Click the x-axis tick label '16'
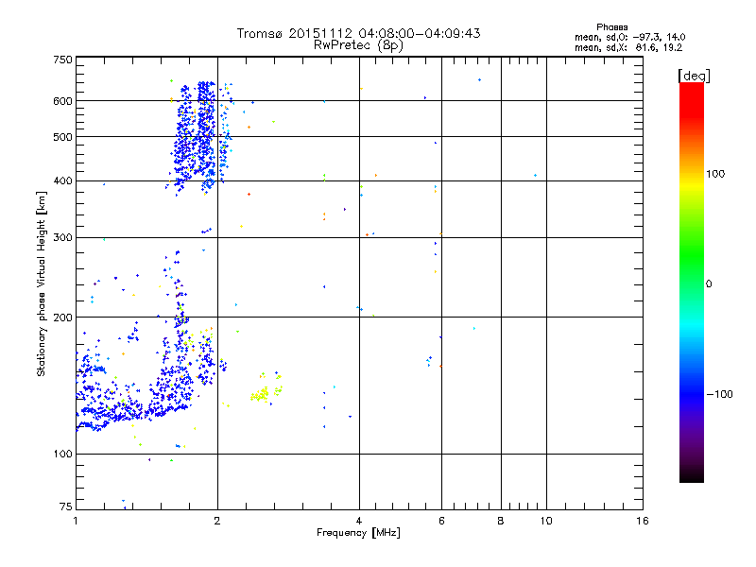The image size is (756, 567). point(643,521)
